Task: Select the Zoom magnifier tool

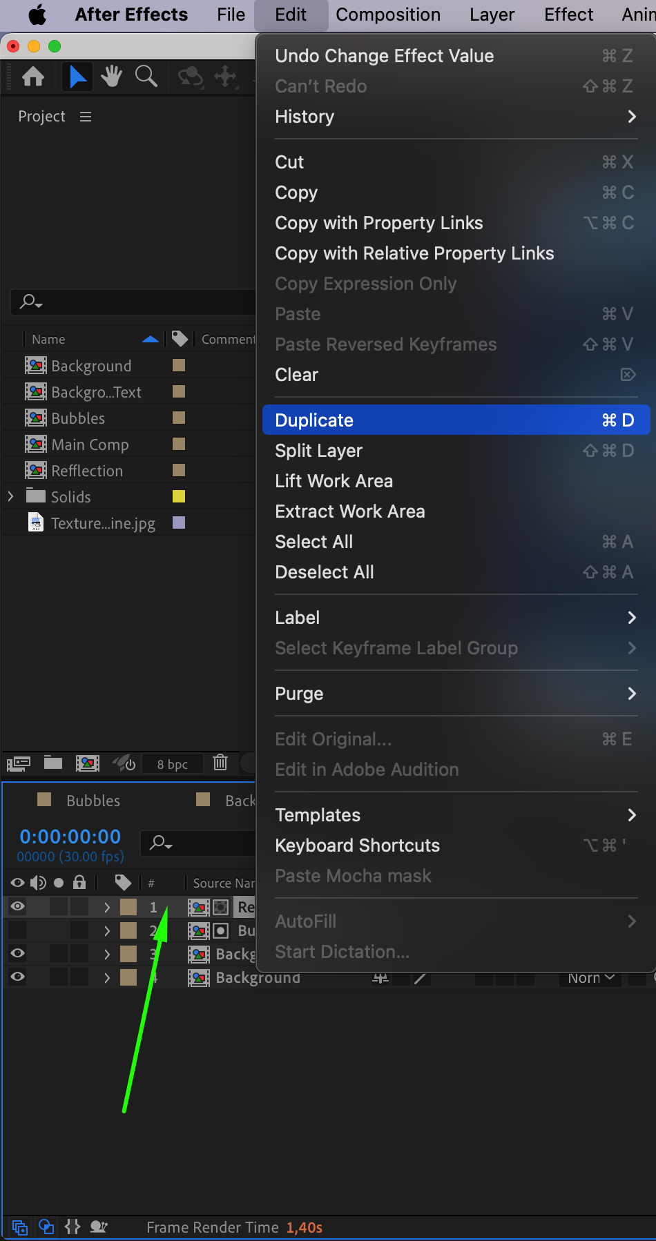Action: (146, 76)
